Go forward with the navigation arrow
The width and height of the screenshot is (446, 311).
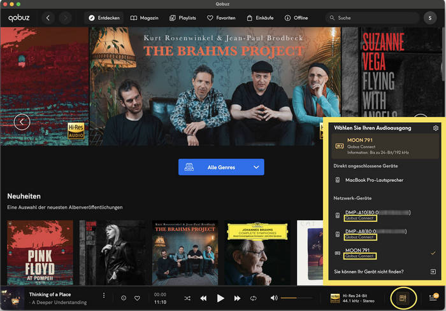(x=65, y=18)
